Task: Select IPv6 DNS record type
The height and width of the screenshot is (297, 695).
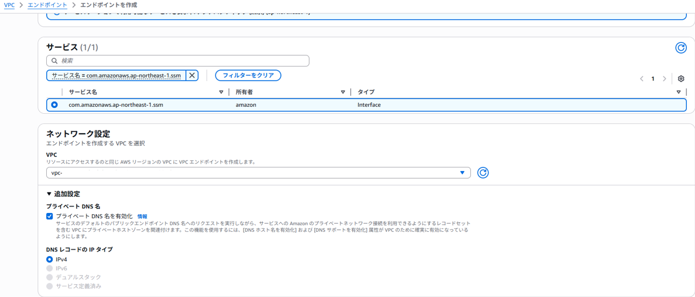Action: pyautogui.click(x=49, y=268)
